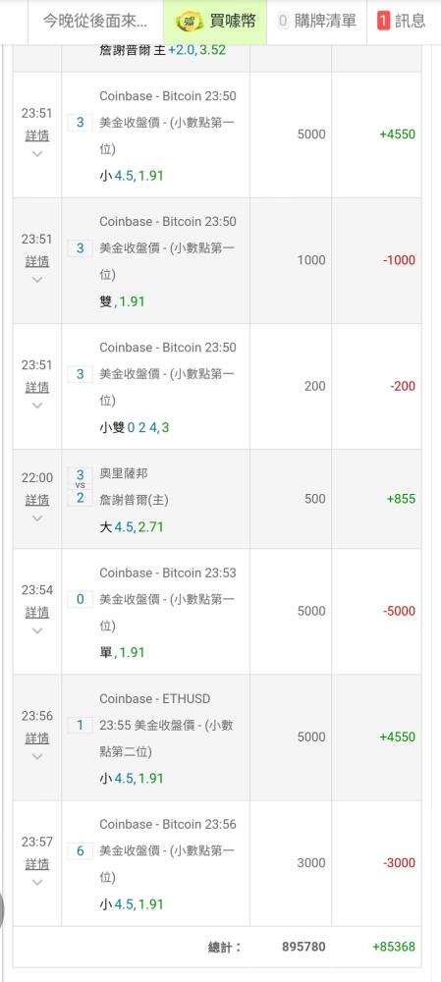Click score box 1 for ETHUSD 23:55 bet
441x982 pixels.
tap(81, 726)
